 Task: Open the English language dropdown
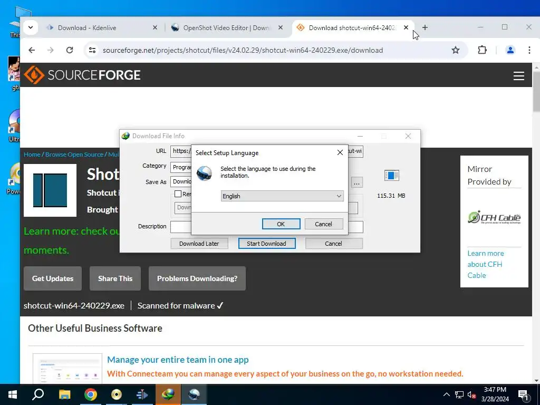point(282,196)
